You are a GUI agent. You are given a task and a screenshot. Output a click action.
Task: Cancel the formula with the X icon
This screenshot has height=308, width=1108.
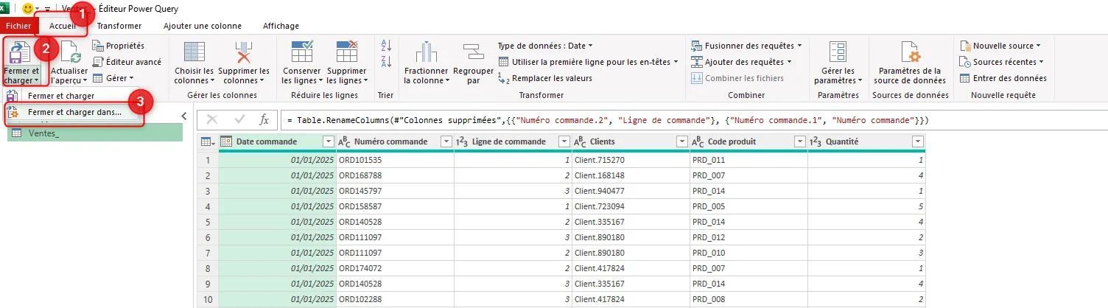pyautogui.click(x=212, y=119)
